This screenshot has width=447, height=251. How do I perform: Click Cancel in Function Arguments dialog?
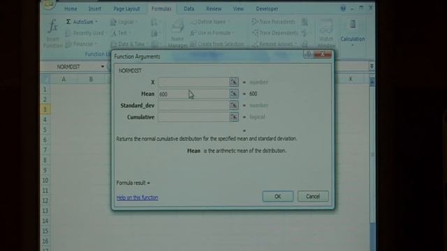[x=313, y=197]
